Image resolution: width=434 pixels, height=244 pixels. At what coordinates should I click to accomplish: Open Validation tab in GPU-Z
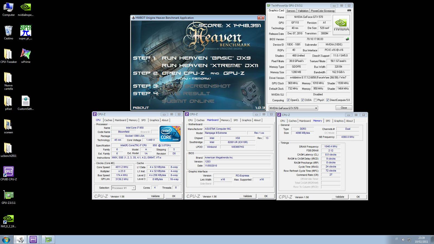tap(303, 11)
